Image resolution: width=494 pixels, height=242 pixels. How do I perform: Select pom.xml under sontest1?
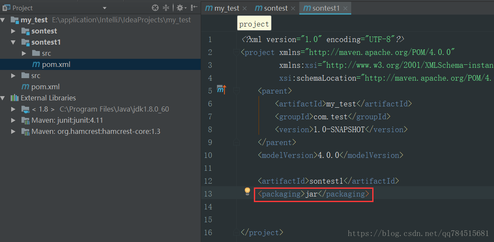click(x=100, y=65)
